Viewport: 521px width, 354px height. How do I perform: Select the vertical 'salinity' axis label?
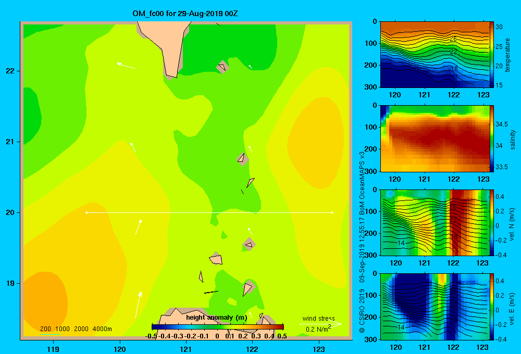coord(513,140)
